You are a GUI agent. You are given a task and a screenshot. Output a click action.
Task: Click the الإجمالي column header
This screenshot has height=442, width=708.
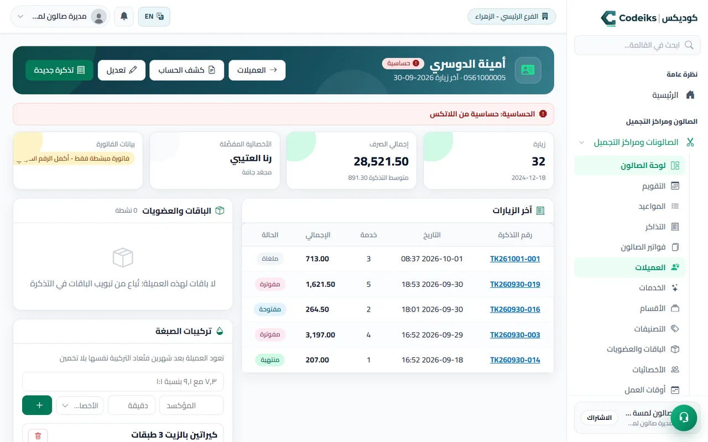[x=317, y=235]
